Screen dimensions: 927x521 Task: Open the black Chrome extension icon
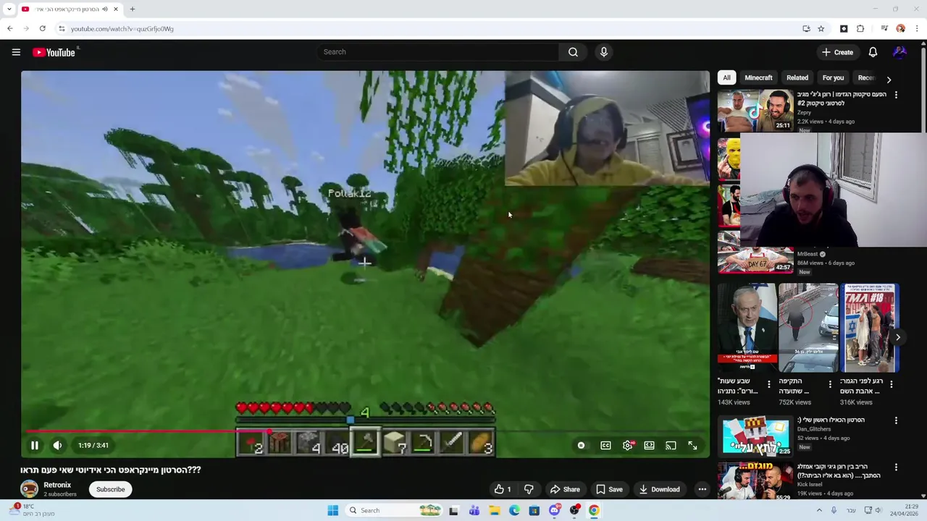click(844, 29)
